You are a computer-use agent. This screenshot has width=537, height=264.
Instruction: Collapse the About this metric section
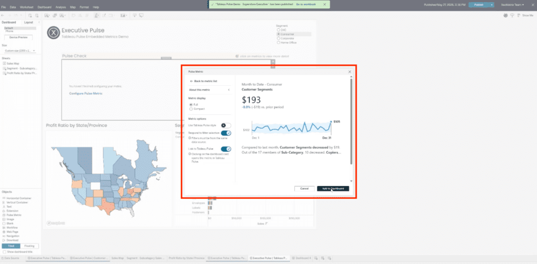tap(229, 90)
